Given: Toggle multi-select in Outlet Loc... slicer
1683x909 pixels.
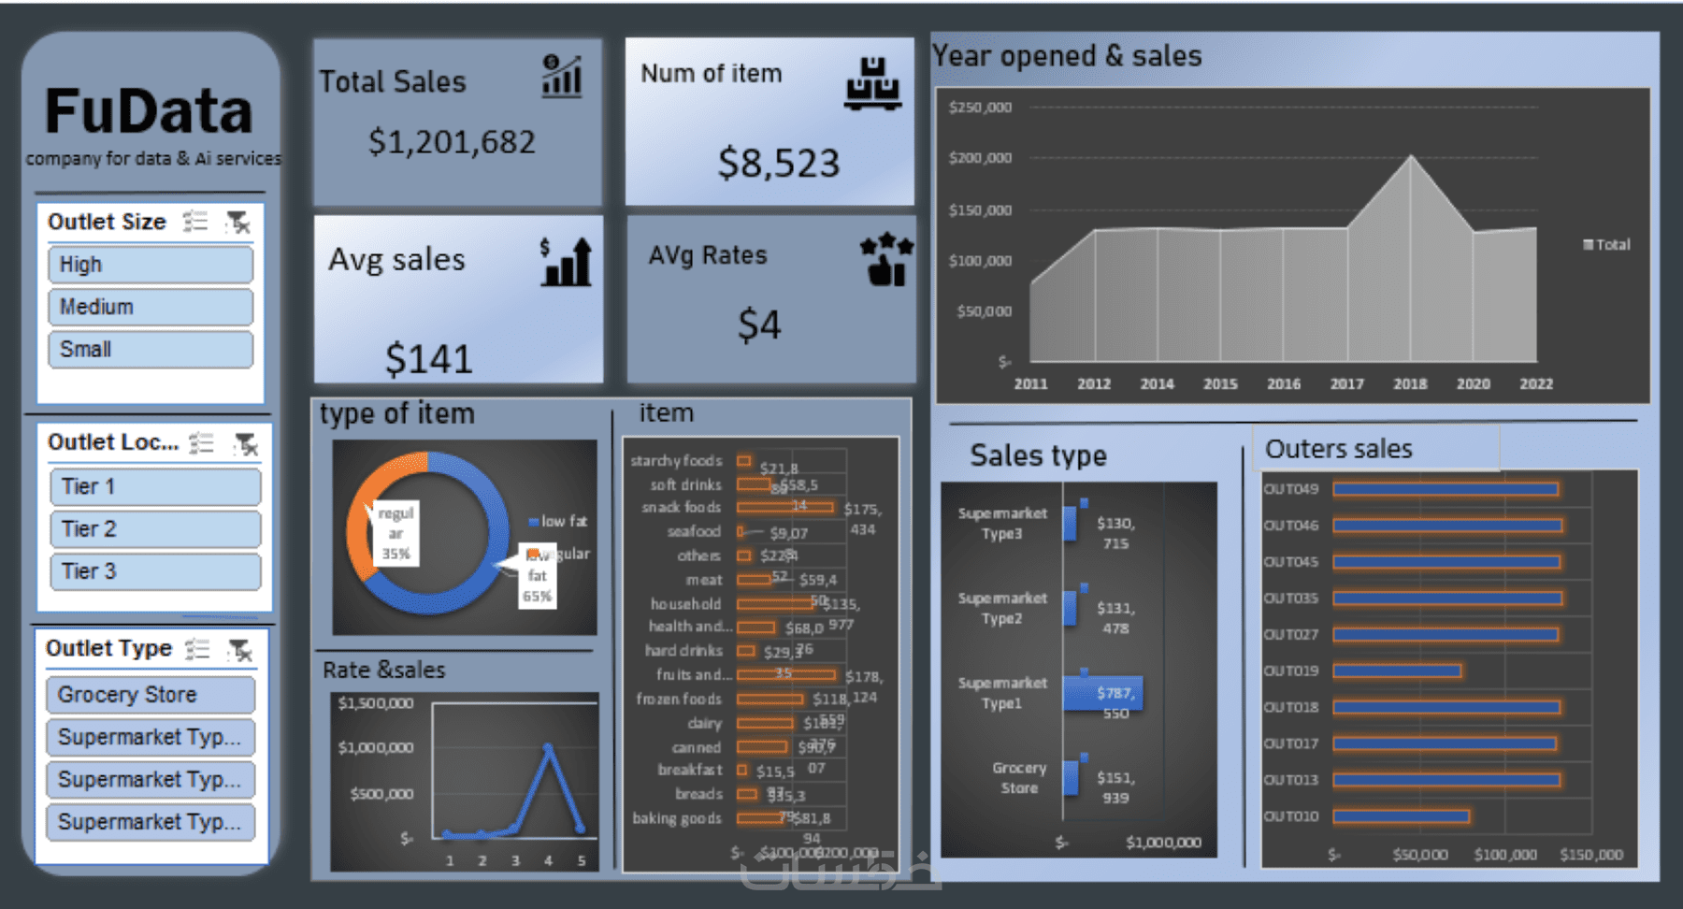Looking at the screenshot, I should (x=201, y=442).
